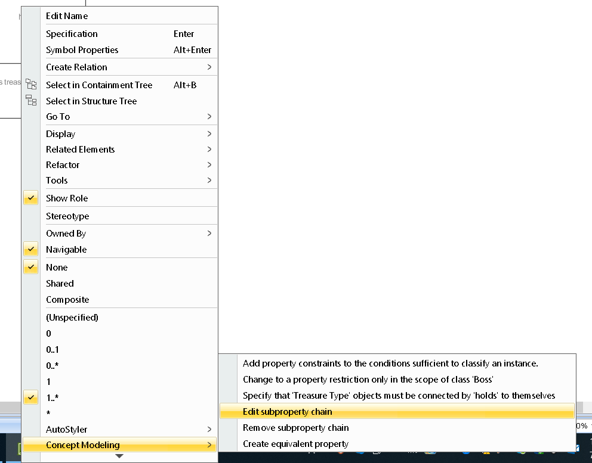Select the None aggregation option
Viewport: 592px width, 463px height.
tap(120, 268)
